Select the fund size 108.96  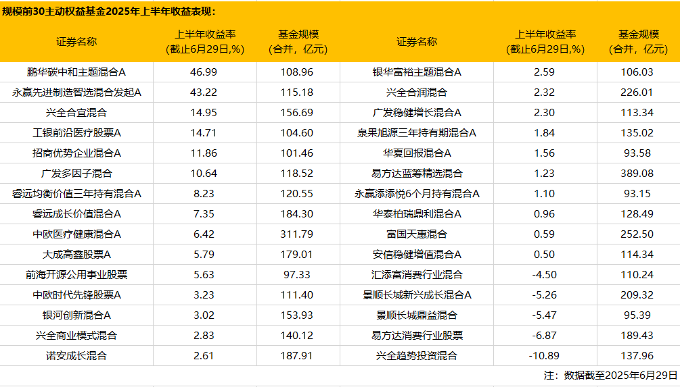coord(296,72)
